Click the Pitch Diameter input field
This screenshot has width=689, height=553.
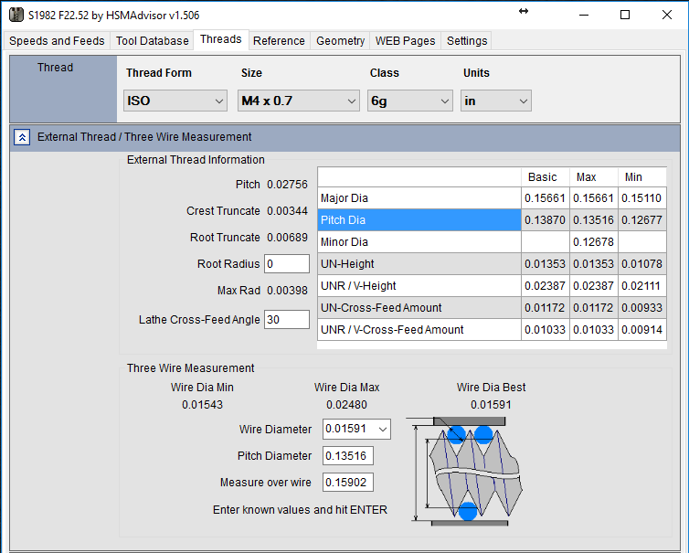pyautogui.click(x=347, y=456)
